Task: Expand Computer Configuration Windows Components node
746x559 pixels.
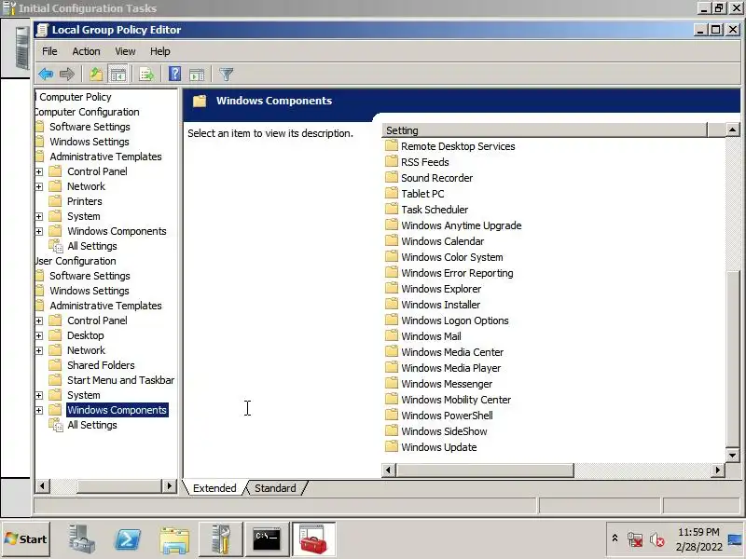Action: coord(39,231)
